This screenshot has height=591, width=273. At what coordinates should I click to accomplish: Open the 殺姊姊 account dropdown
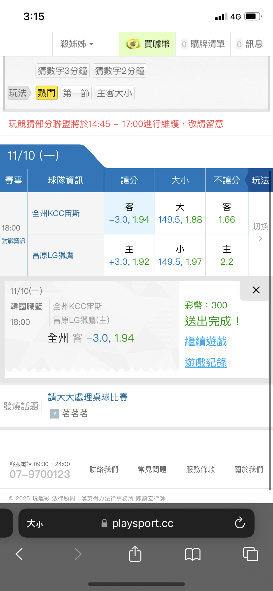[x=77, y=44]
